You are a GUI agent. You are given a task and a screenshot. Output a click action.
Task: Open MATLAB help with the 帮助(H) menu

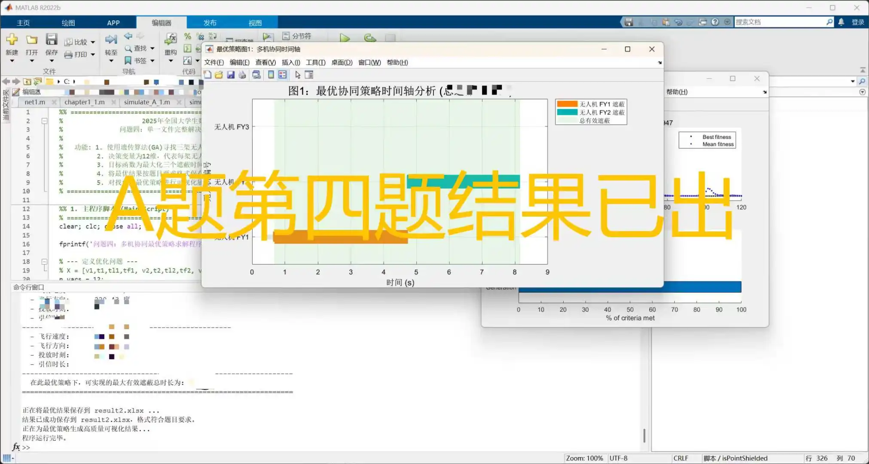coord(397,62)
